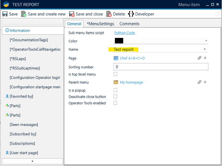Click the black color swatch
Viewport: 222px width, 166px height.
(119, 41)
